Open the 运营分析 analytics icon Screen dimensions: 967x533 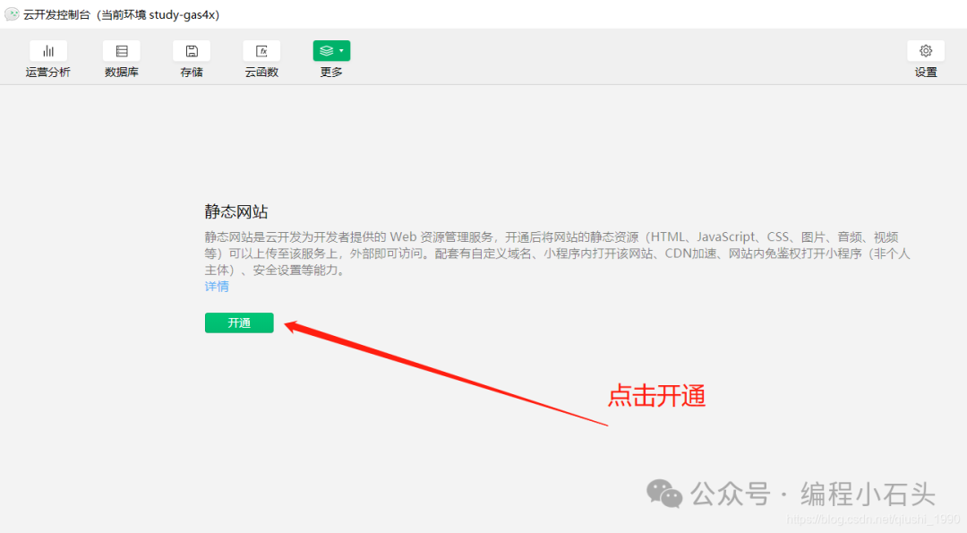click(x=48, y=51)
